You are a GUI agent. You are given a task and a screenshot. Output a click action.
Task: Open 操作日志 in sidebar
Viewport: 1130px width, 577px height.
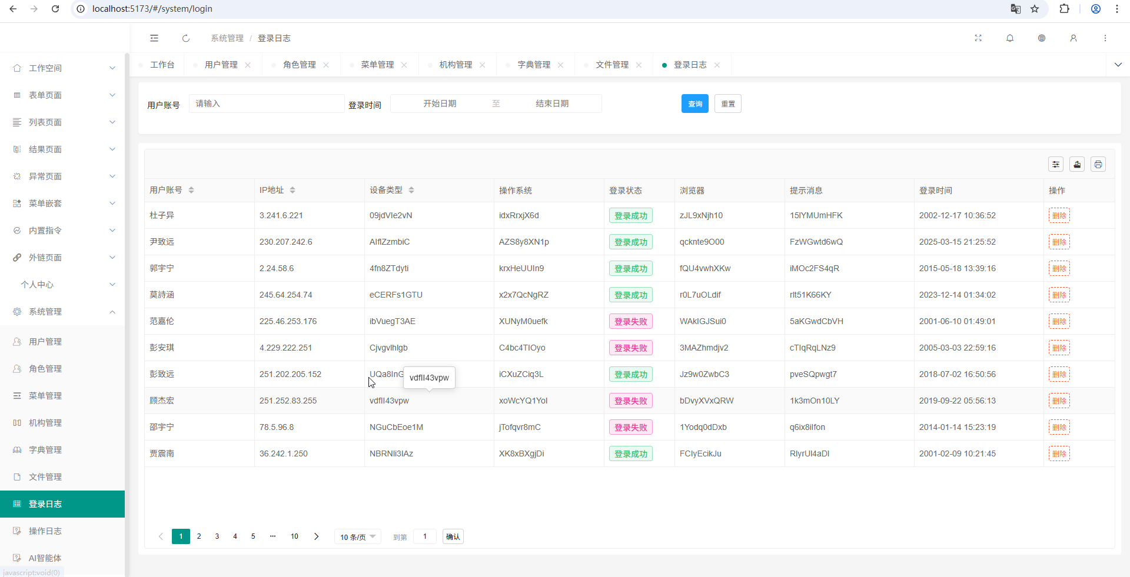pyautogui.click(x=62, y=531)
